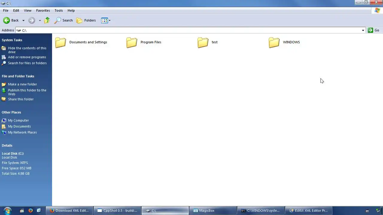Click 'Free Space: 852 MB' detail text
This screenshot has width=383, height=215.
tap(16, 168)
